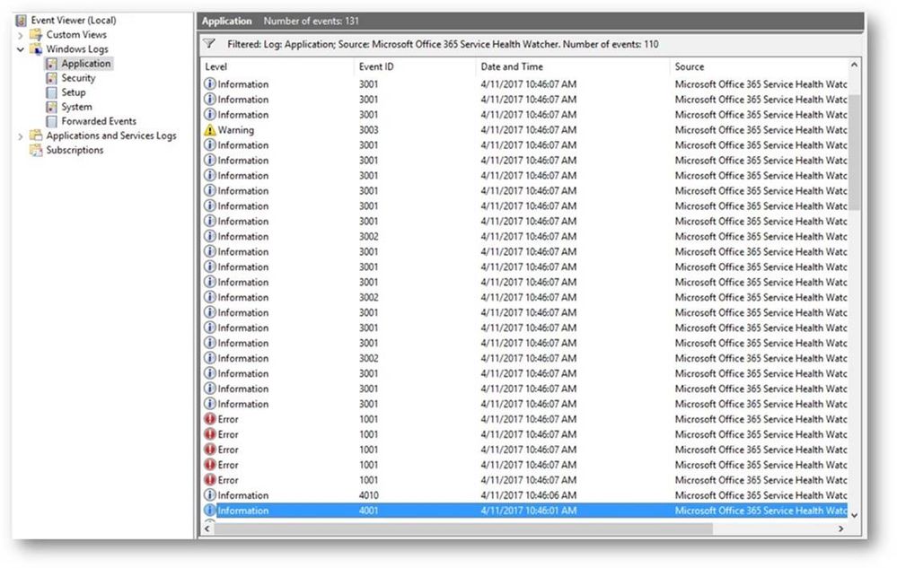Sort by the Level column header
897x568 pixels.
coord(277,66)
